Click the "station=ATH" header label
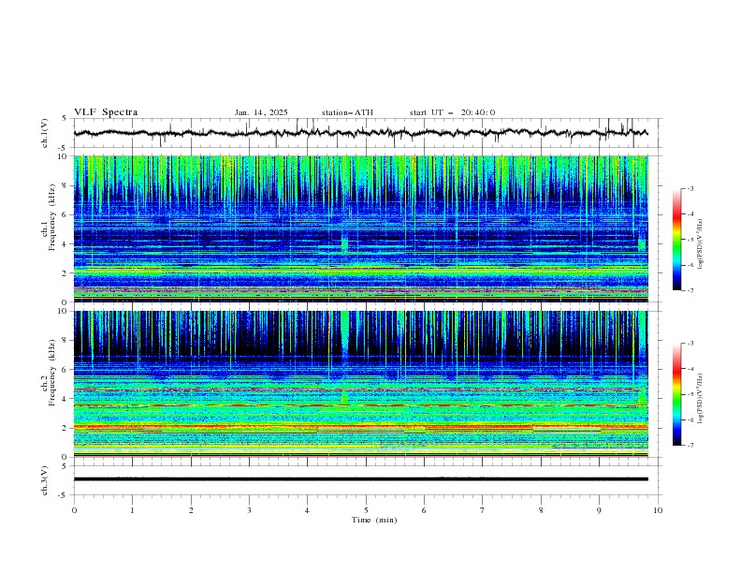Screen dimensions: 741x573 click(x=347, y=112)
